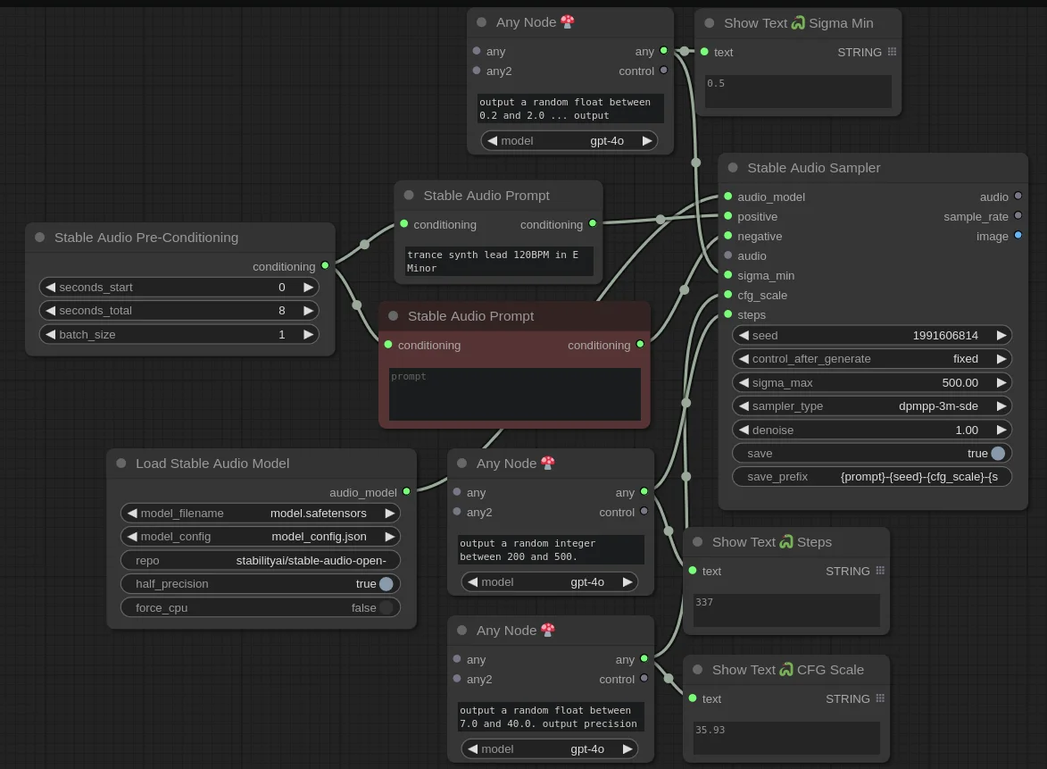Click the sample_rate output socket
This screenshot has width=1047, height=769.
[x=1018, y=215]
